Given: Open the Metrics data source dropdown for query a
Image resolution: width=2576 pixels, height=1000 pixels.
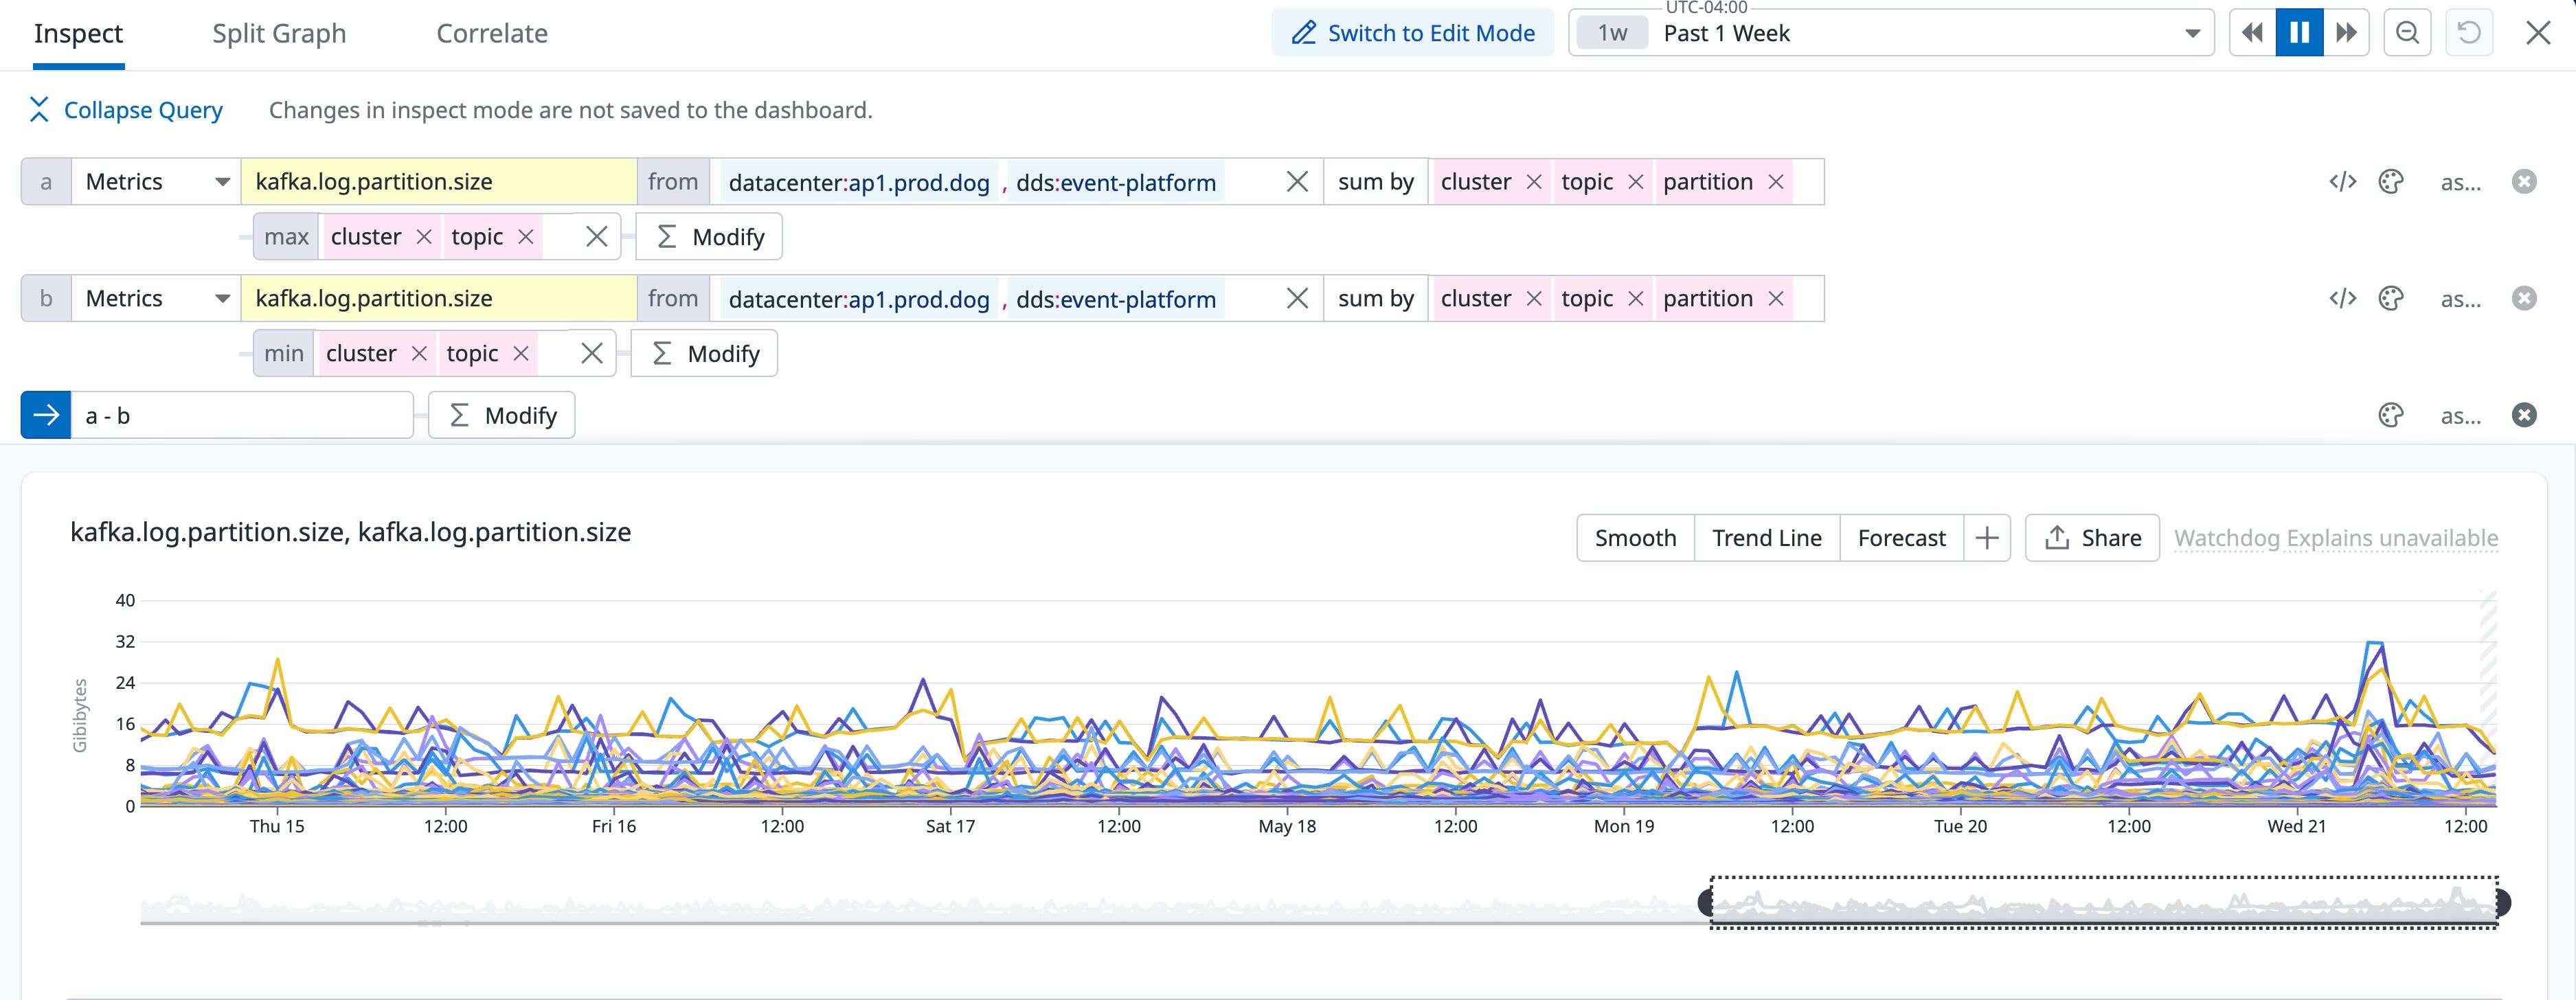Looking at the screenshot, I should coord(155,181).
